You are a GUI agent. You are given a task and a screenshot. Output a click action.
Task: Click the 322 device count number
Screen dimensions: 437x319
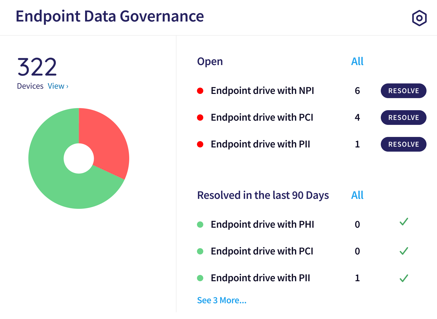point(37,67)
